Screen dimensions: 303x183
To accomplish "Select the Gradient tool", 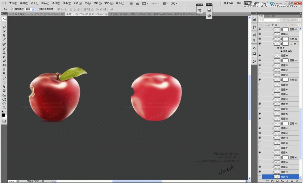I will pos(4,65).
